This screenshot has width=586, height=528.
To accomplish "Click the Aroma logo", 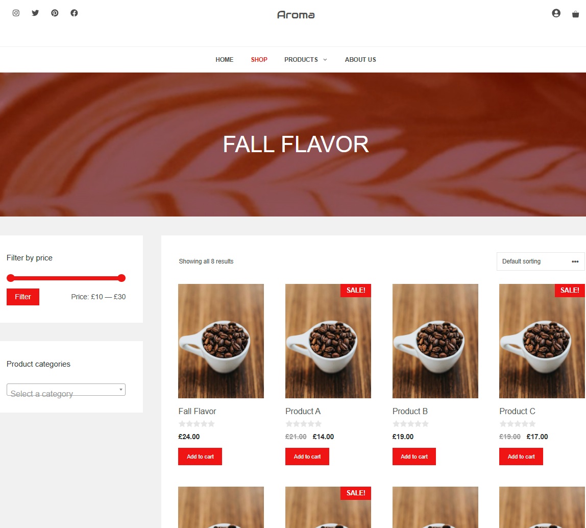I will (x=296, y=15).
